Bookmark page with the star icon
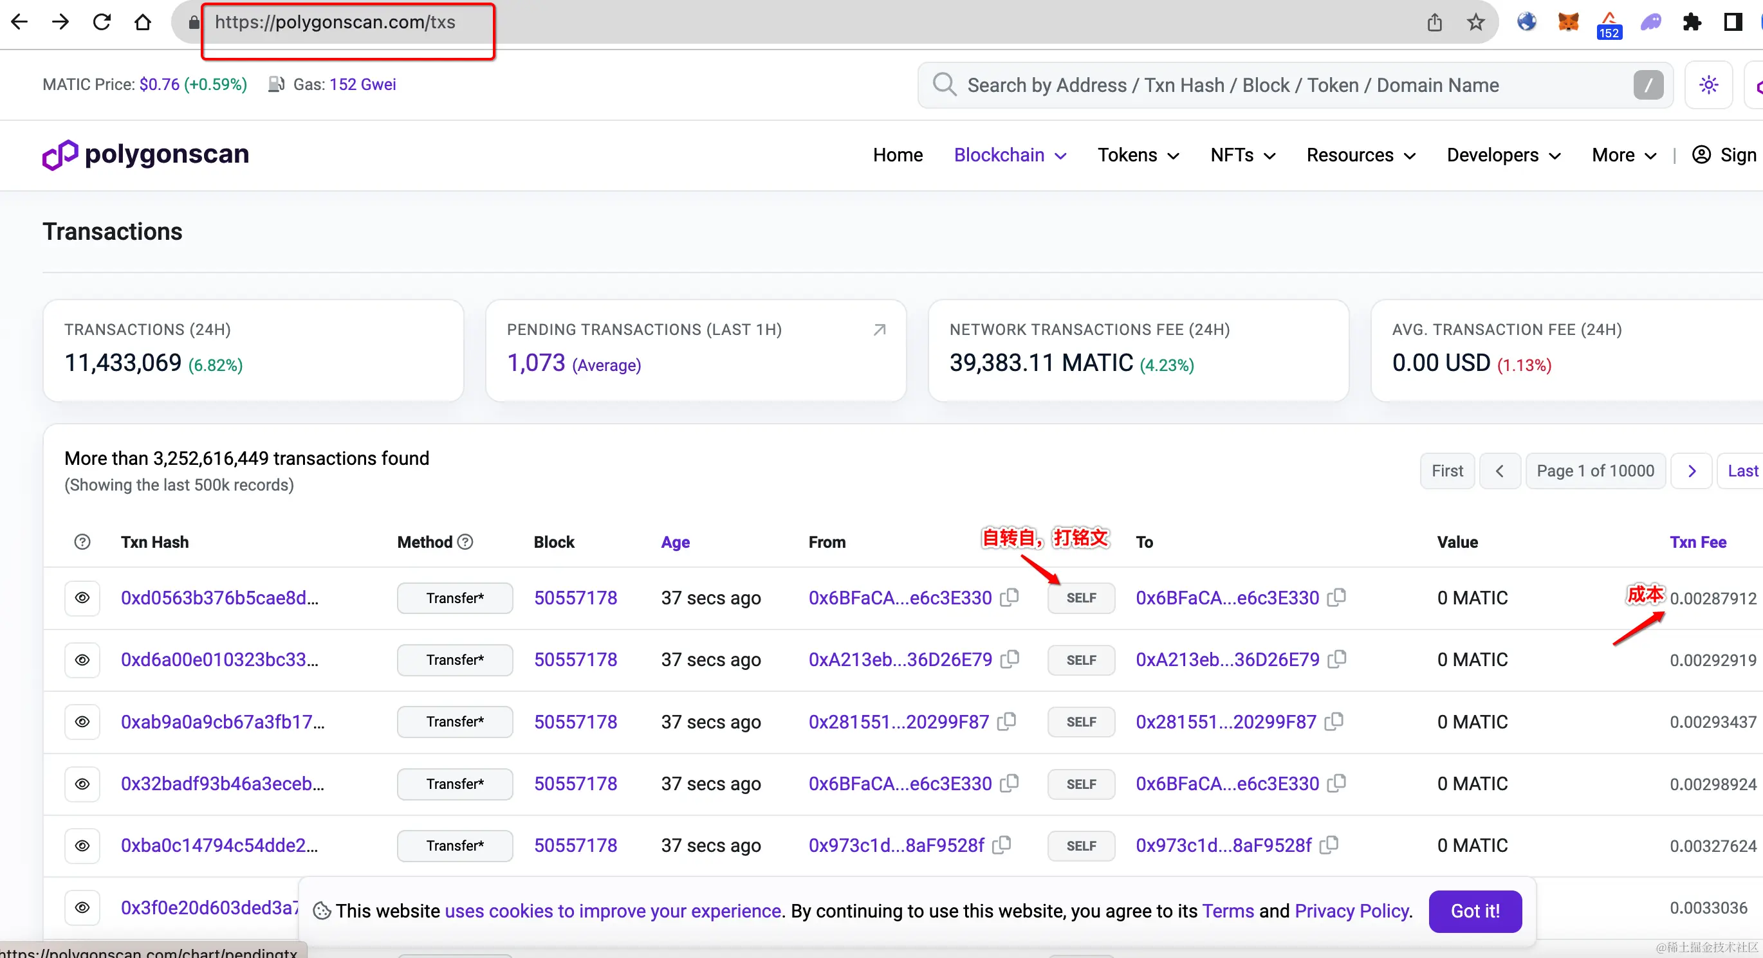The width and height of the screenshot is (1763, 958). 1475,23
